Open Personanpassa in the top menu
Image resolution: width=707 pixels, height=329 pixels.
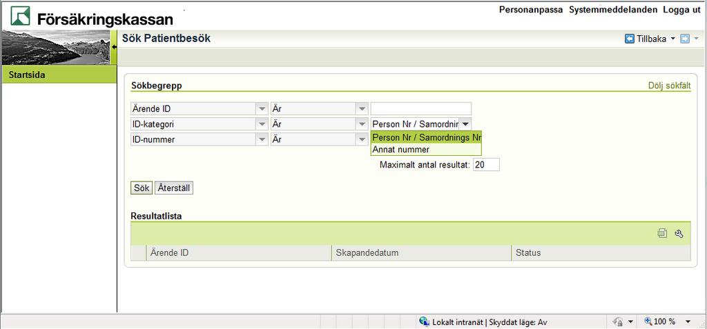pyautogui.click(x=531, y=10)
